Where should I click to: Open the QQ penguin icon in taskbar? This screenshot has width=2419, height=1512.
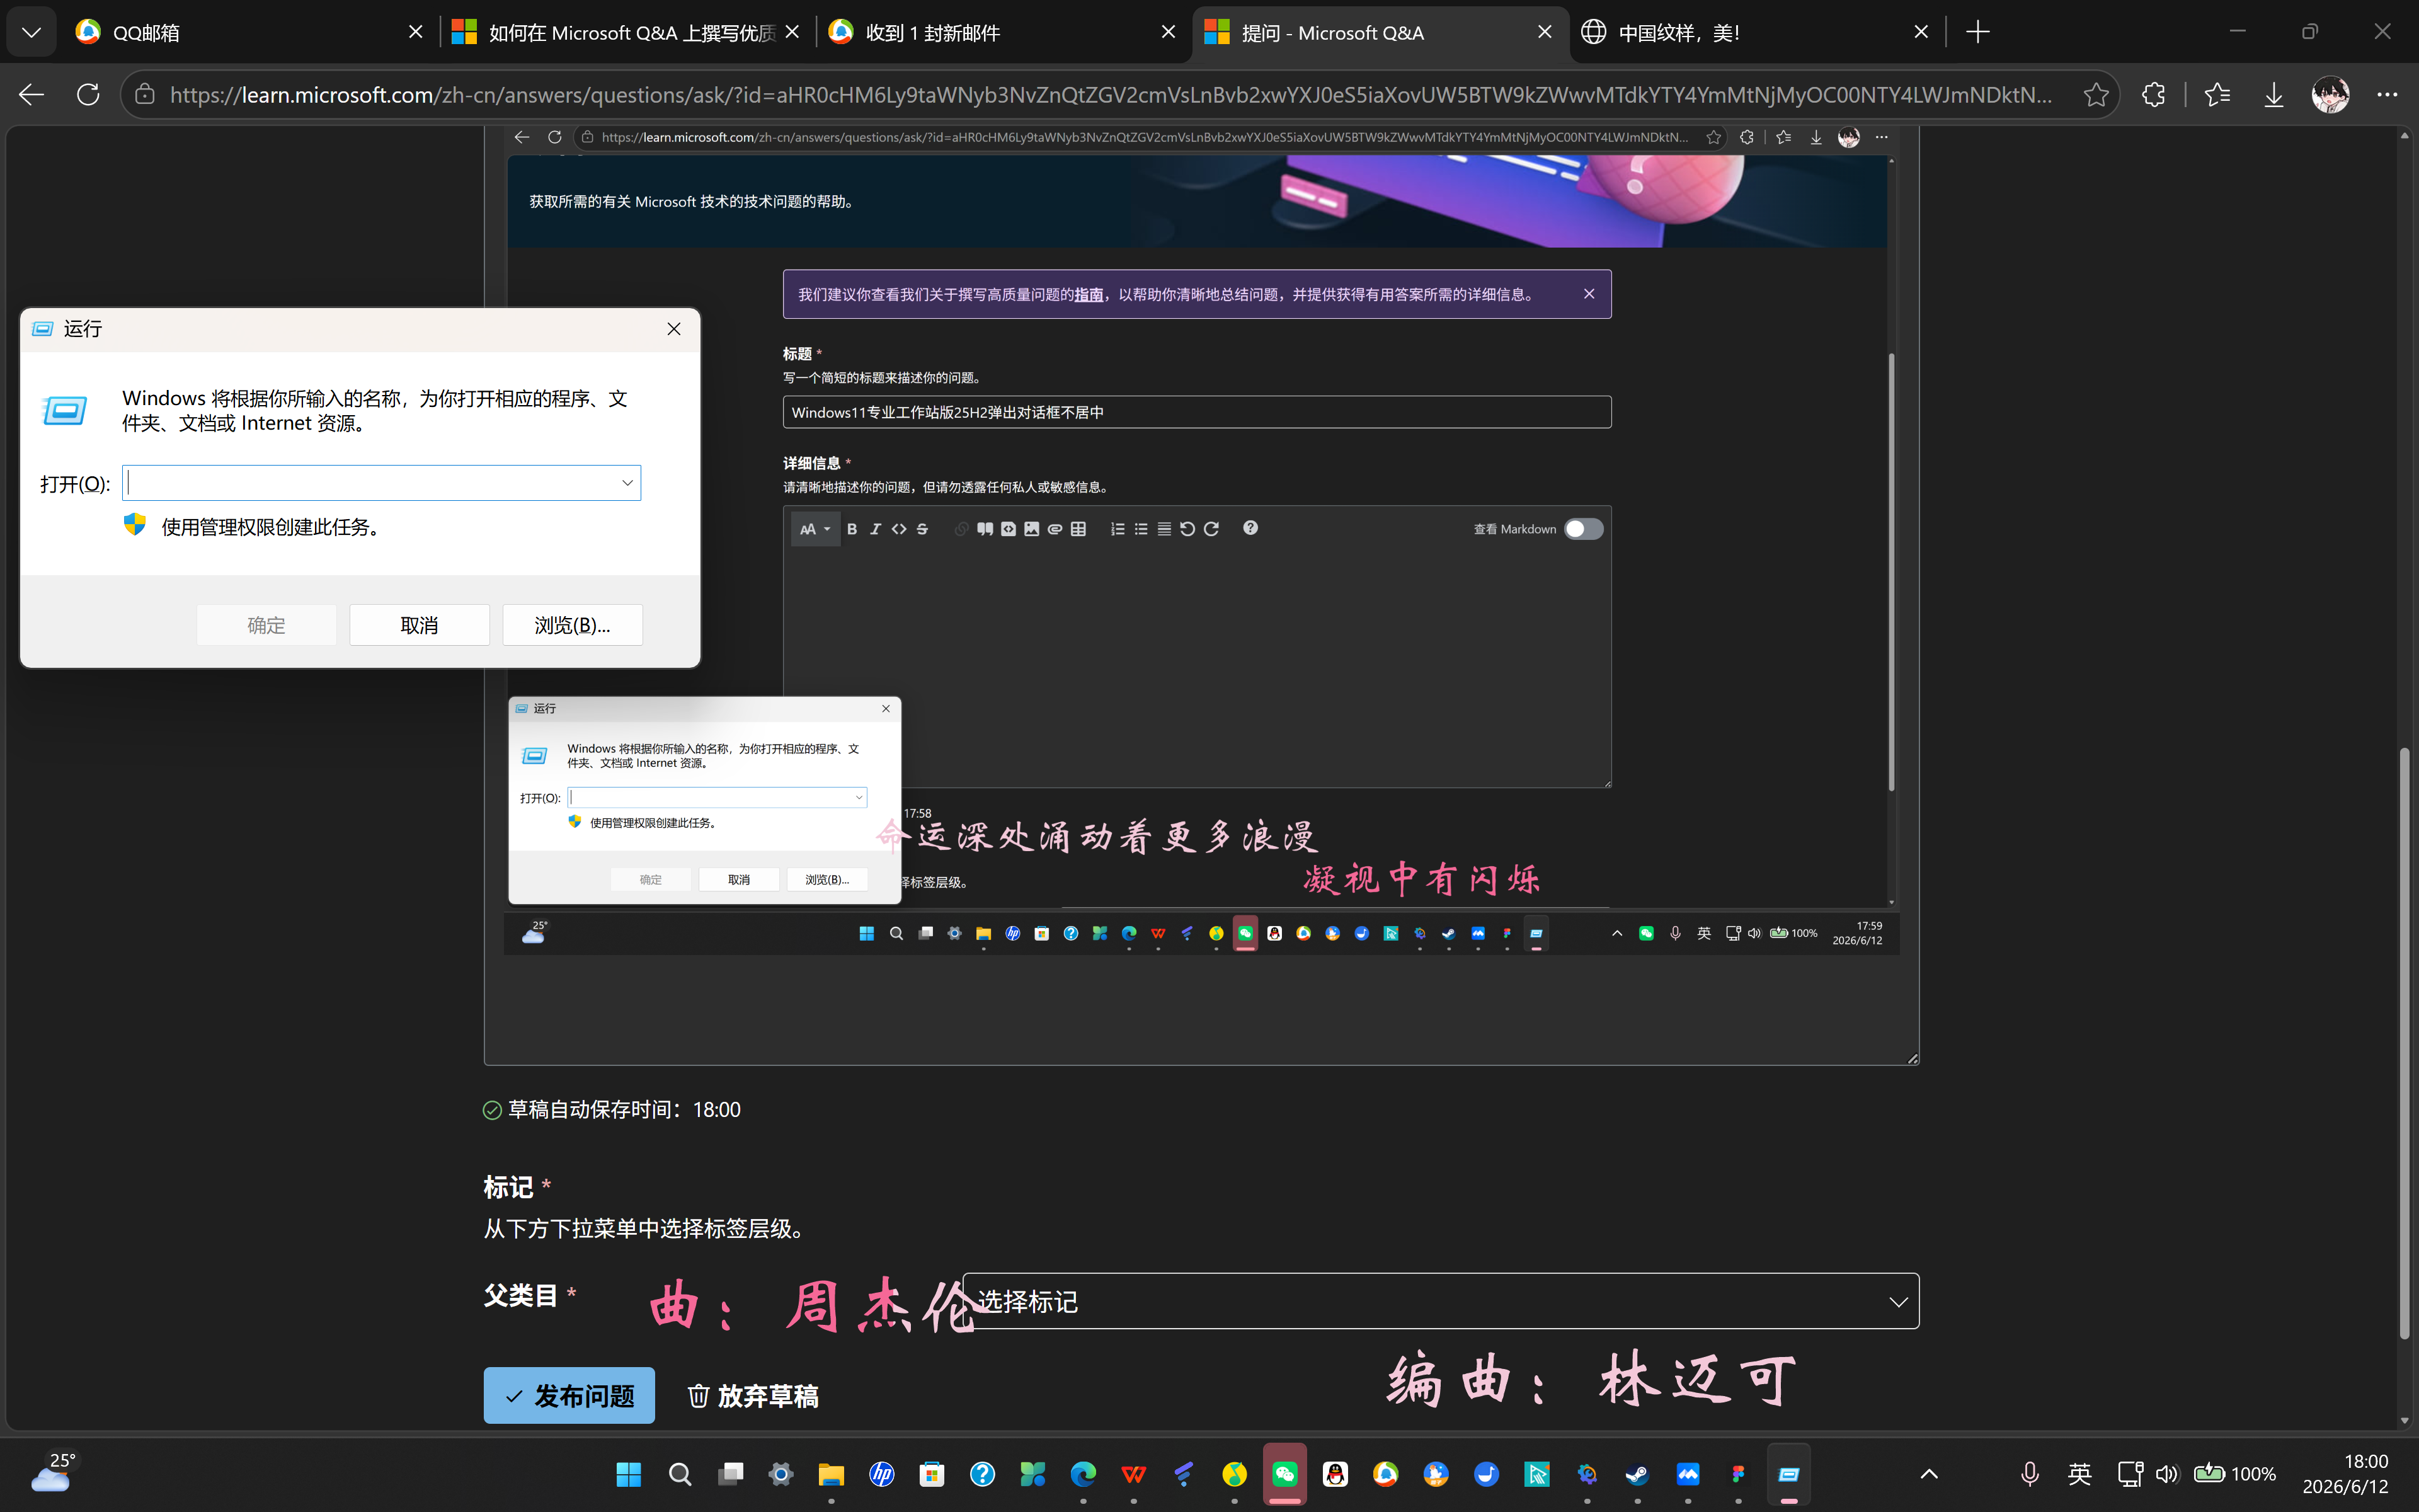1335,1474
